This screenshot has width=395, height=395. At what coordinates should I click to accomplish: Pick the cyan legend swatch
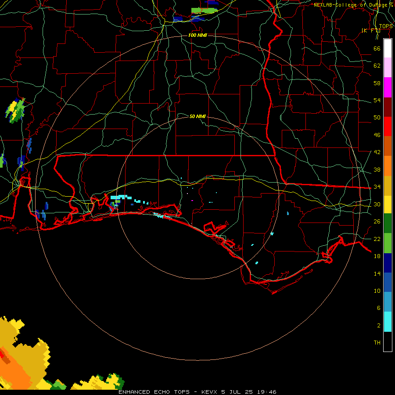pos(388,322)
